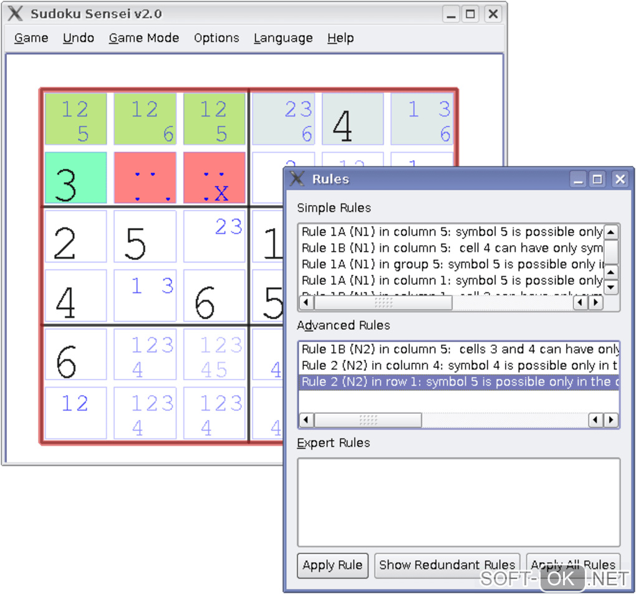Click the cell with large 4 in top row
Image resolution: width=636 pixels, height=594 pixels.
pyautogui.click(x=353, y=119)
